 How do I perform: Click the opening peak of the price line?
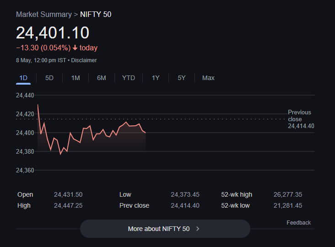pyautogui.click(x=38, y=105)
